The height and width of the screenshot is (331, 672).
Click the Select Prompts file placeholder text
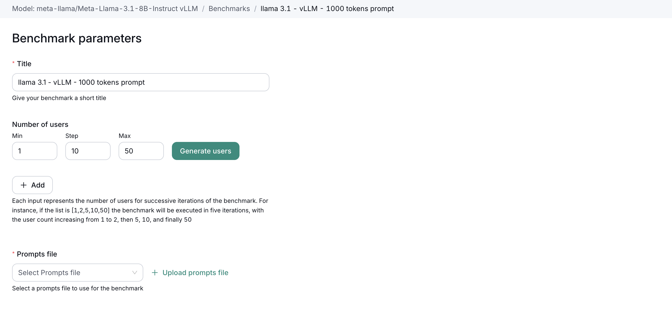coord(49,273)
